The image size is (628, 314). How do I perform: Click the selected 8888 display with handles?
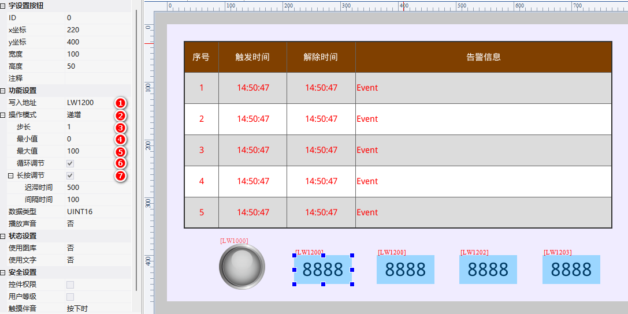coord(322,270)
